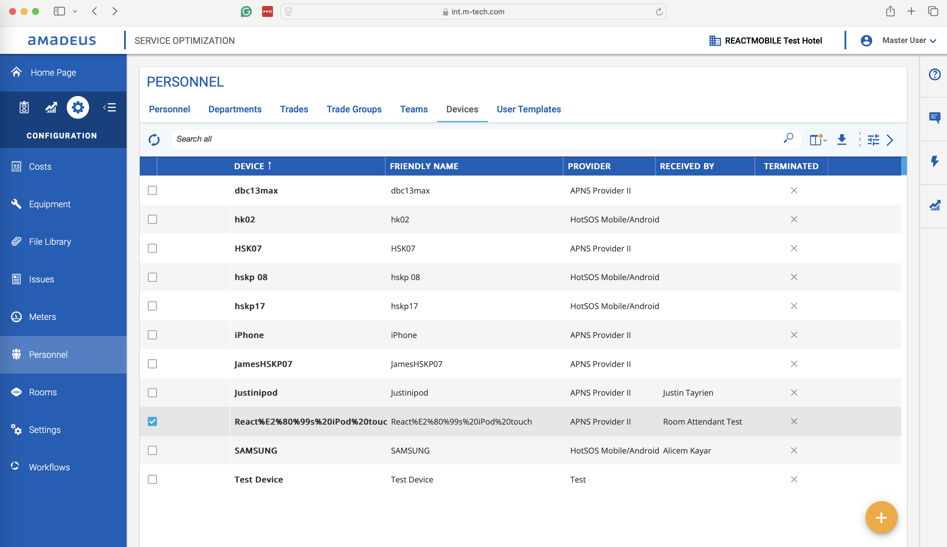947x547 pixels.
Task: Sort by DEVICE column header
Action: pos(253,166)
